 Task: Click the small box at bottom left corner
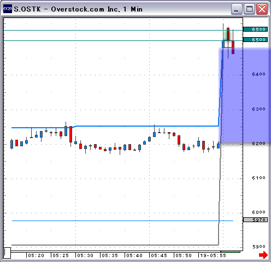pyautogui.click(x=7, y=253)
